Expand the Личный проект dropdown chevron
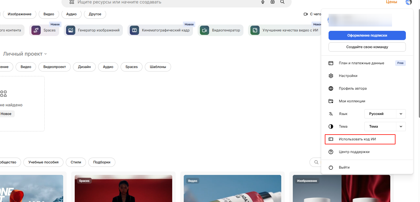The width and height of the screenshot is (420, 202). click(x=46, y=54)
